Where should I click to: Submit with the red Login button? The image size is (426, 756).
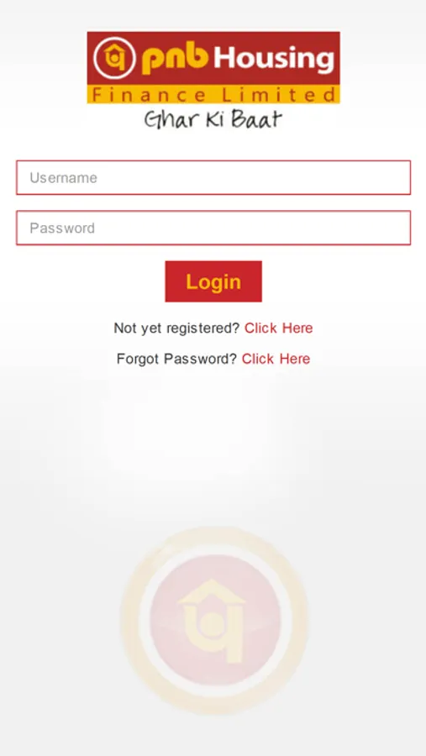(213, 281)
